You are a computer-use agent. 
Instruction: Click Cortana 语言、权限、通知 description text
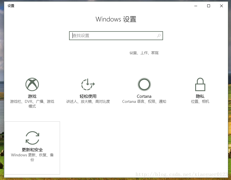click(x=144, y=101)
